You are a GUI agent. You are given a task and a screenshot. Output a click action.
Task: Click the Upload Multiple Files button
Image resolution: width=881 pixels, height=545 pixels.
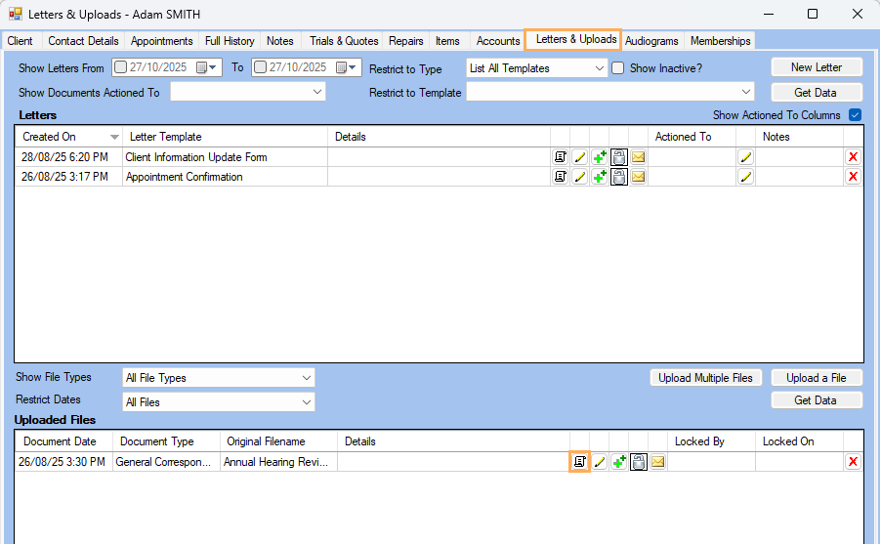coord(705,378)
